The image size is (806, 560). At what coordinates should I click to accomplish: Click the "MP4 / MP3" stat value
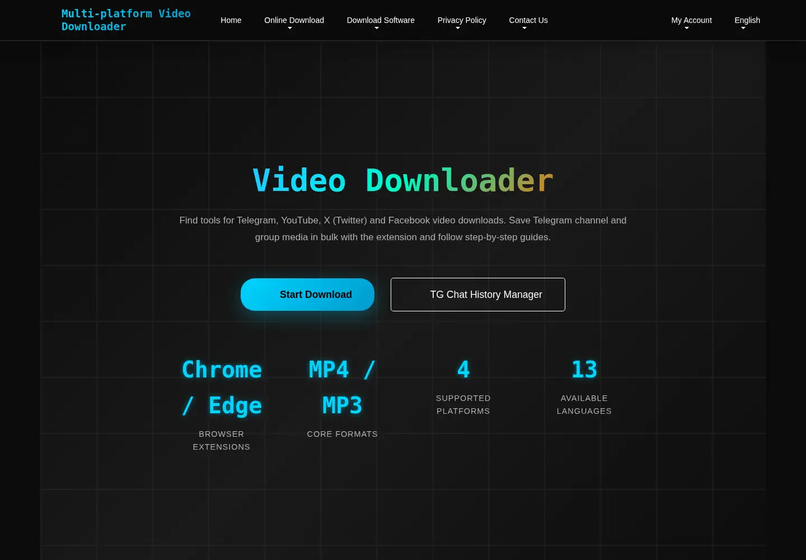pyautogui.click(x=343, y=388)
